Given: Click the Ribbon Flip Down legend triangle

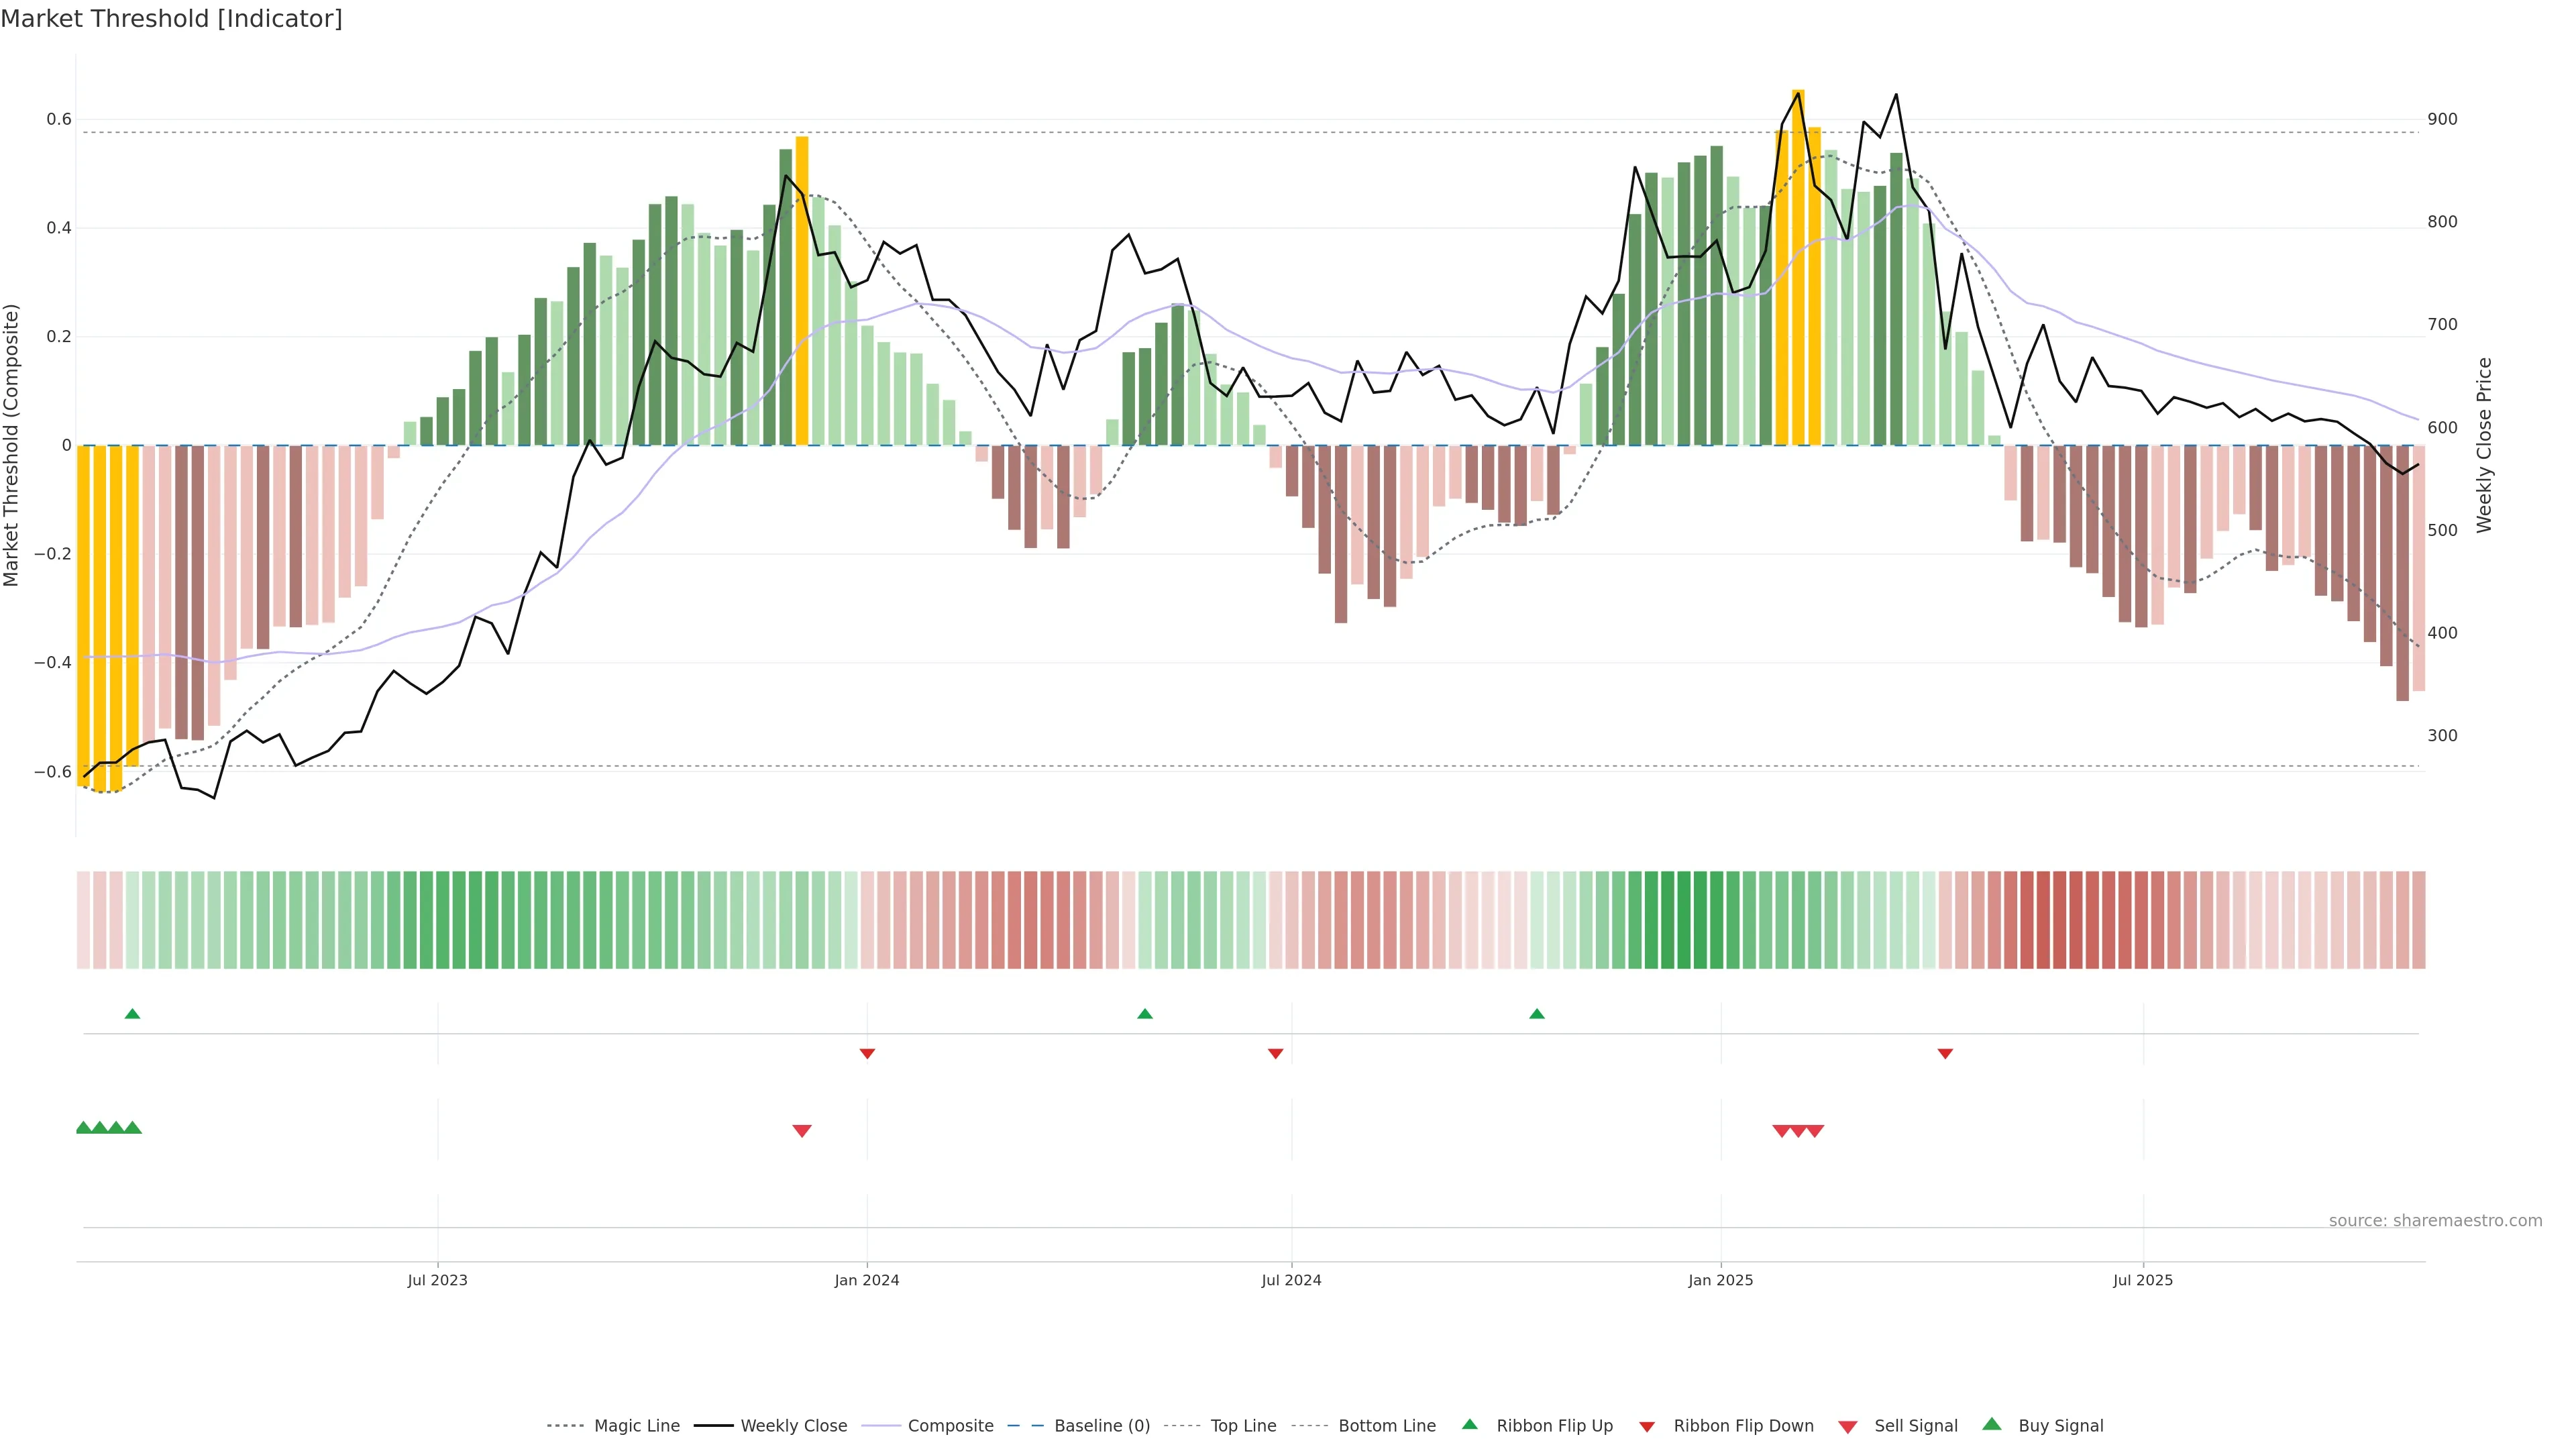Looking at the screenshot, I should coord(1647,1426).
